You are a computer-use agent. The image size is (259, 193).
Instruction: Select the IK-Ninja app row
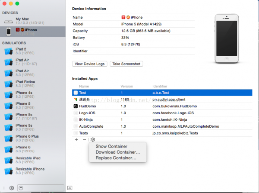coord(162,120)
